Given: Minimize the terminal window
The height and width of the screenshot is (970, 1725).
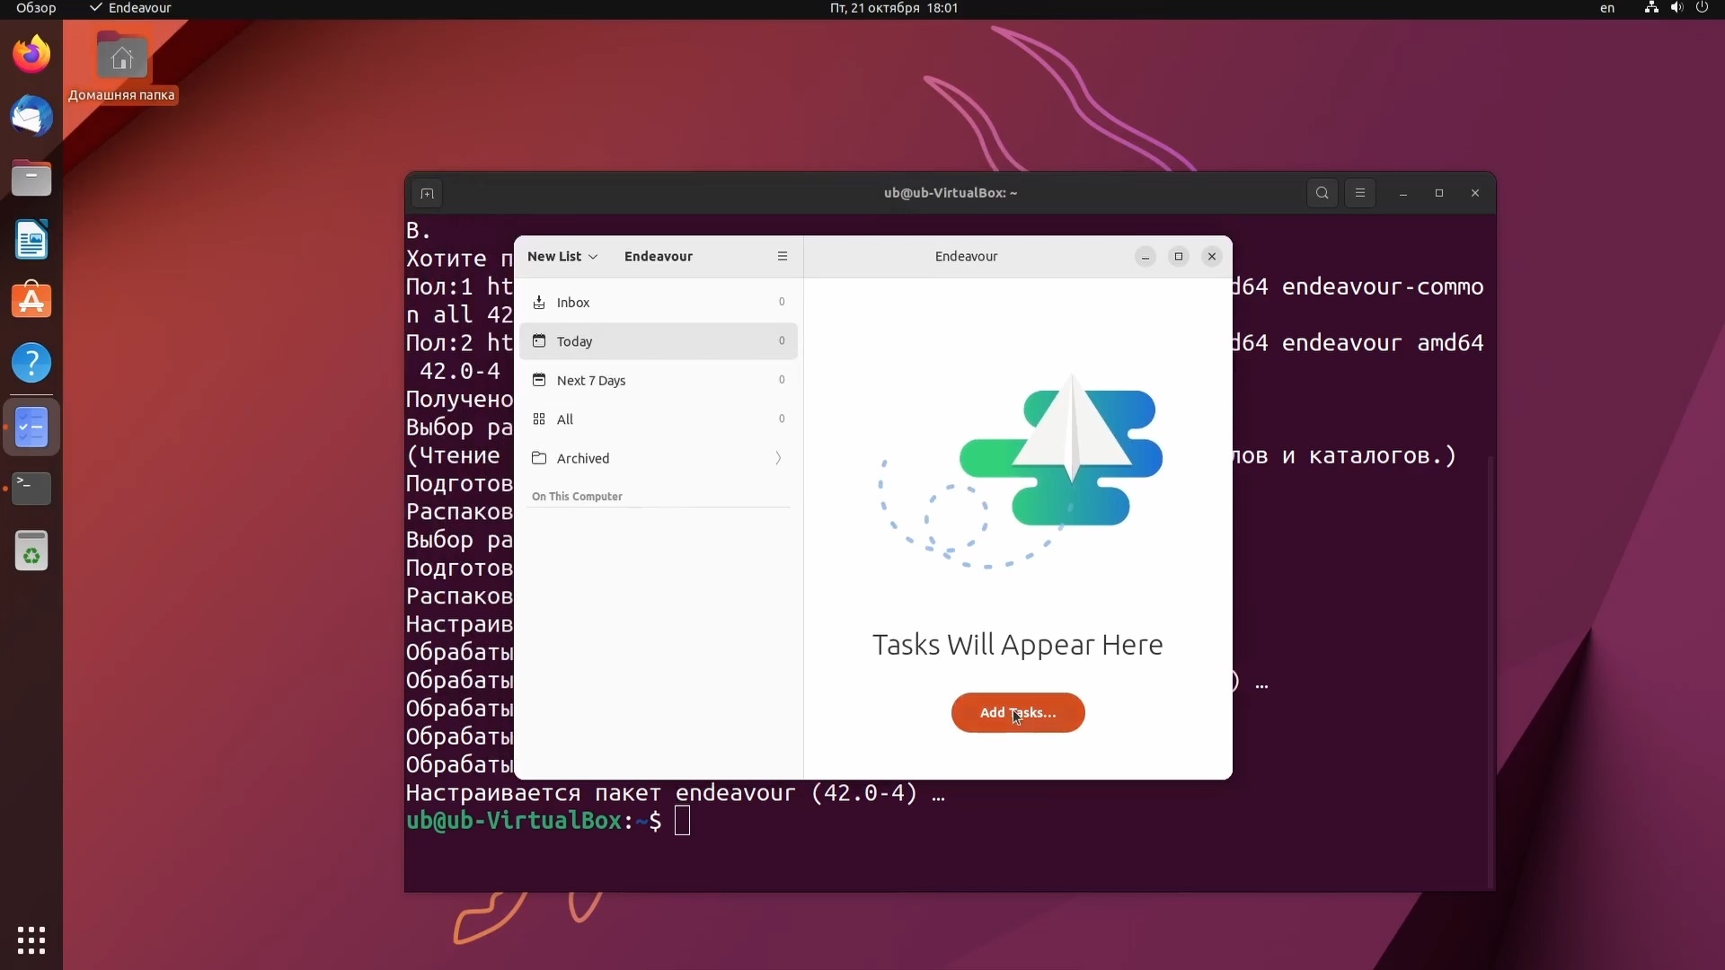Looking at the screenshot, I should click(1403, 193).
